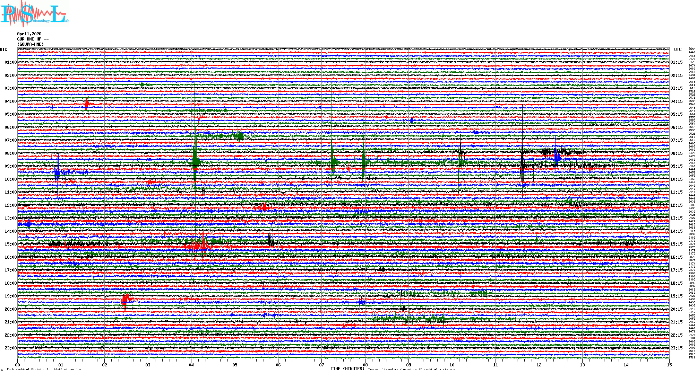The image size is (697, 374).
Task: Select the 01:00 hour label on left
Action: (10, 62)
